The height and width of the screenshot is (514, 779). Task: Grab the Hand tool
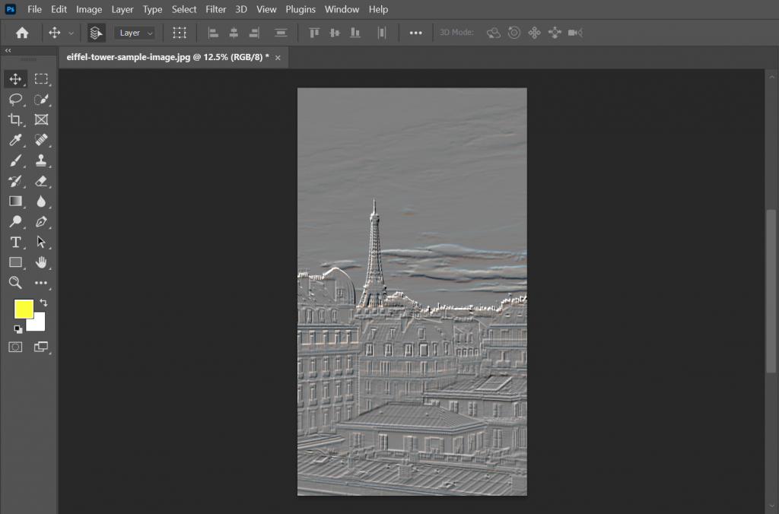tap(42, 262)
